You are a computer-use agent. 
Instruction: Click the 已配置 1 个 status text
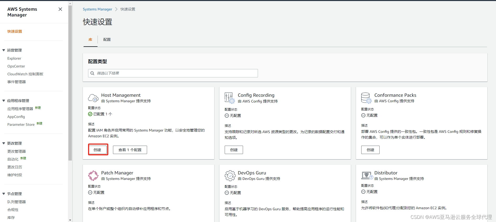(103, 114)
